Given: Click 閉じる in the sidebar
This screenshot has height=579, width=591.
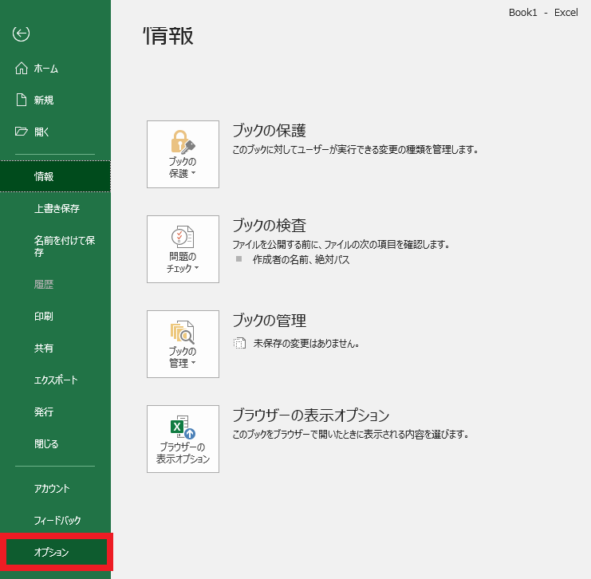Looking at the screenshot, I should pyautogui.click(x=55, y=443).
